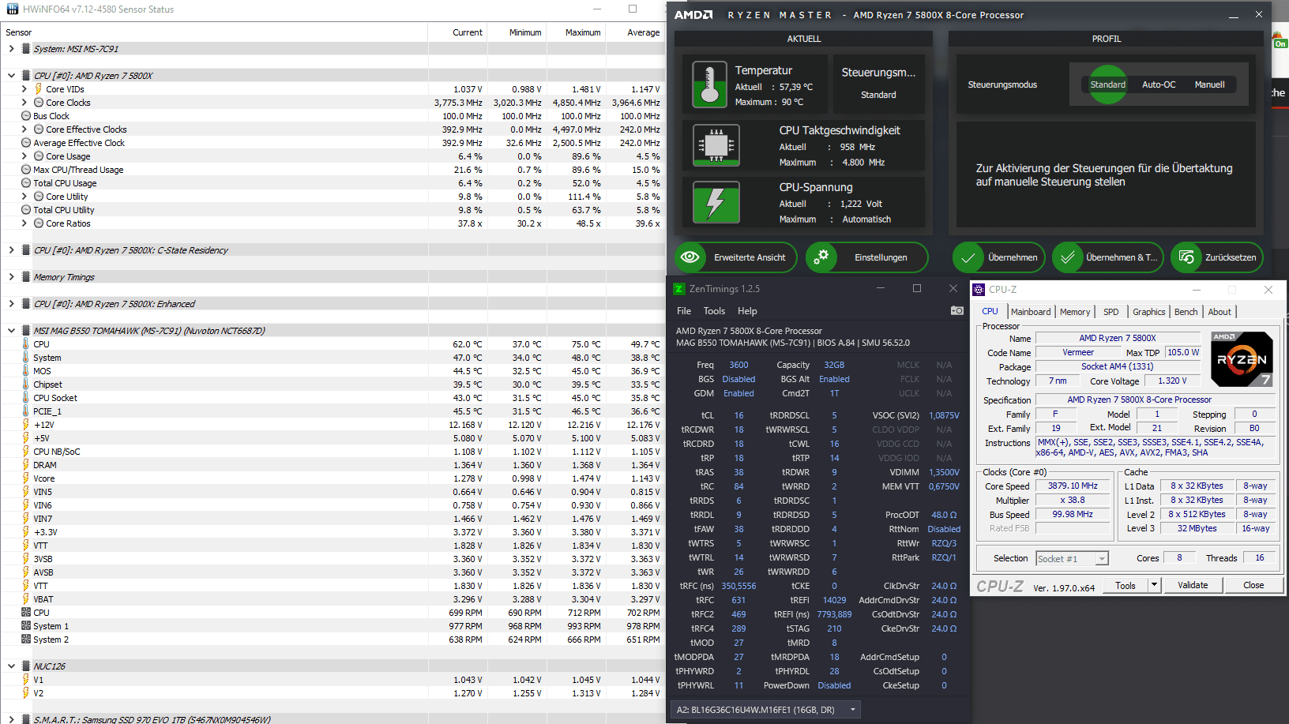This screenshot has width=1289, height=724.
Task: Open the Socket #1 selection dropdown in CPU-Z
Action: point(1072,558)
